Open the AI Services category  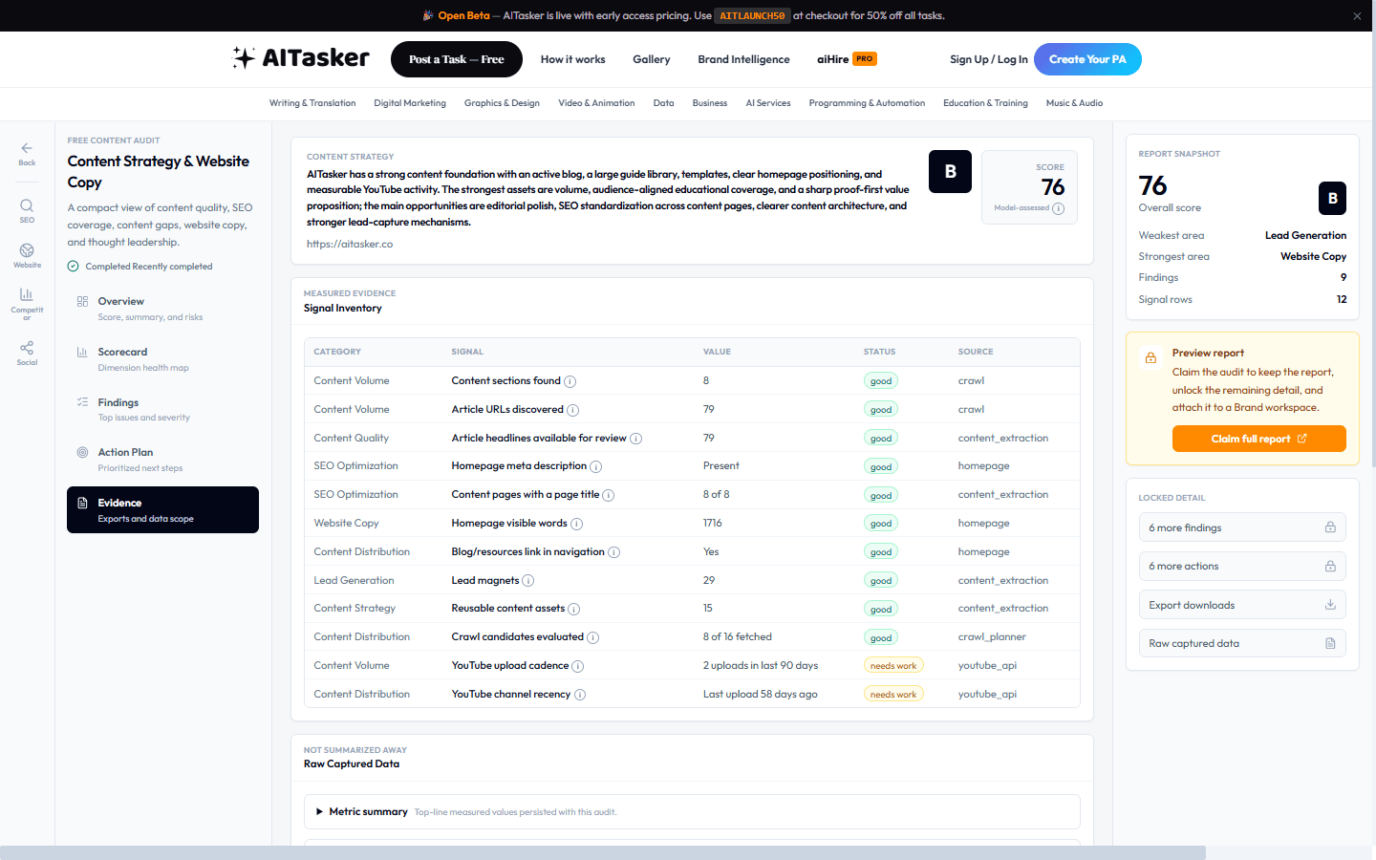(768, 103)
